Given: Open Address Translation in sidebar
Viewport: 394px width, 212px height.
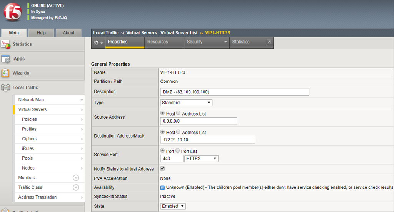Looking at the screenshot, I should [x=37, y=197].
